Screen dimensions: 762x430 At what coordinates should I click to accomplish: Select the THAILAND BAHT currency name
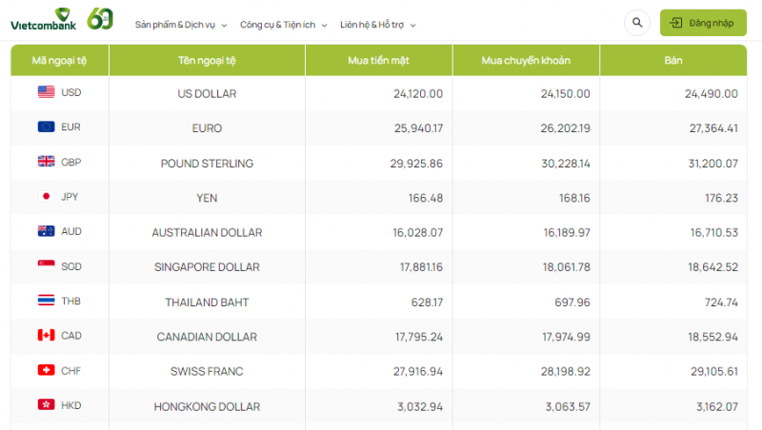coord(207,303)
